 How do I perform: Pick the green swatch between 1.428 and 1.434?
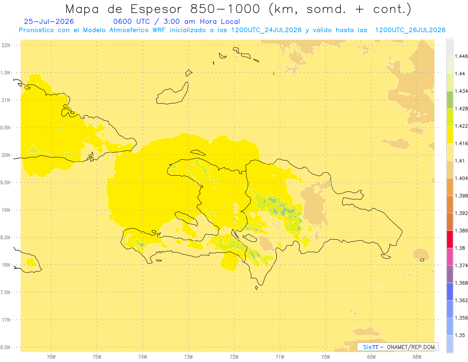450,100
